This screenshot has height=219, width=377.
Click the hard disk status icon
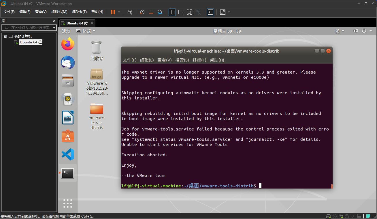(329, 216)
